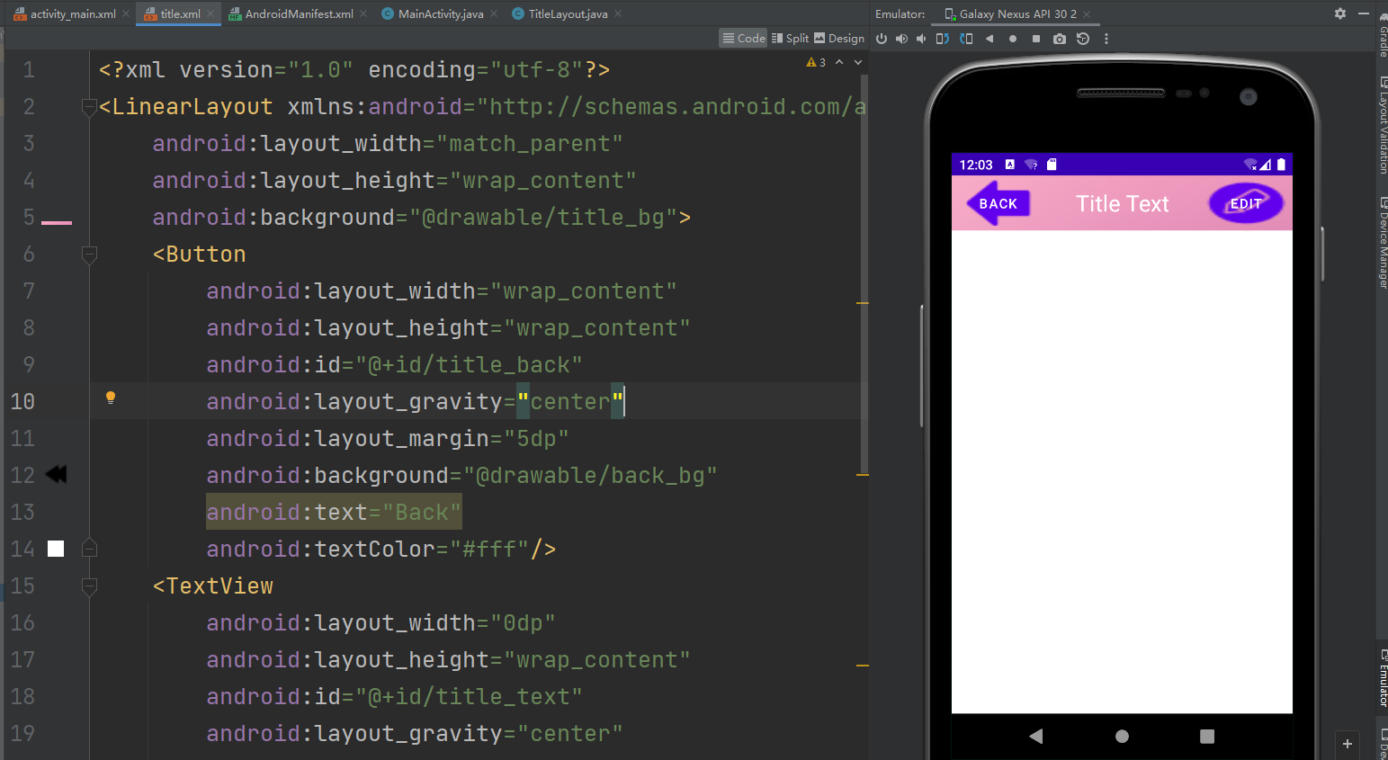Close the MainActivity.java tab

coord(494,13)
